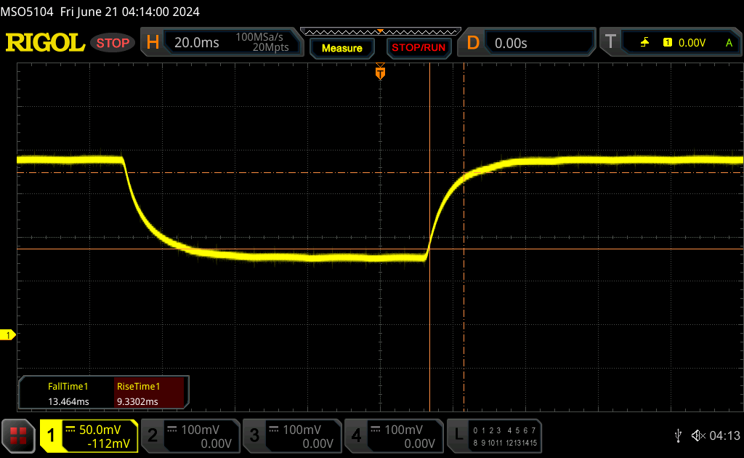This screenshot has width=744, height=458.
Task: Click channel 1 ground level marker
Action: [x=7, y=335]
